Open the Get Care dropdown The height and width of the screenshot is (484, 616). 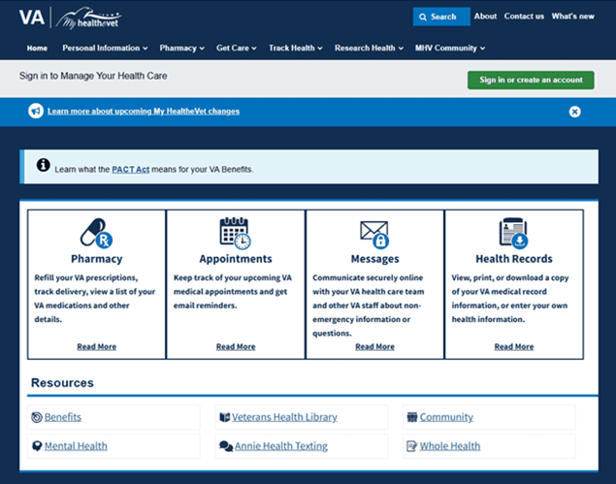point(237,48)
